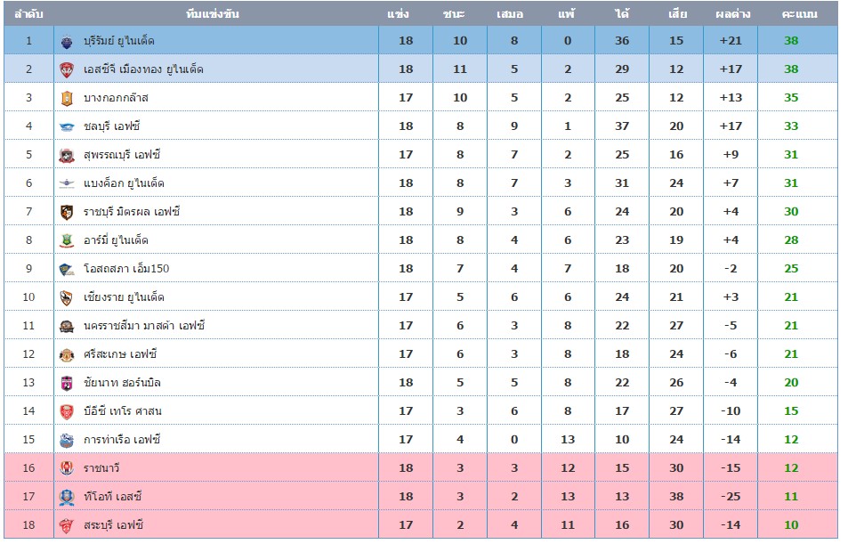Open the นครราชสีมา มาสด้า เอฟซี team link
Image resolution: width=848 pixels, height=544 pixels.
[144, 326]
